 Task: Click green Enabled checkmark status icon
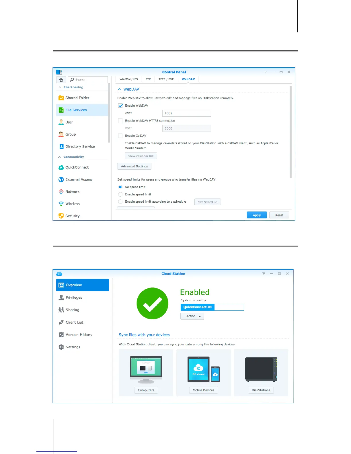click(152, 303)
